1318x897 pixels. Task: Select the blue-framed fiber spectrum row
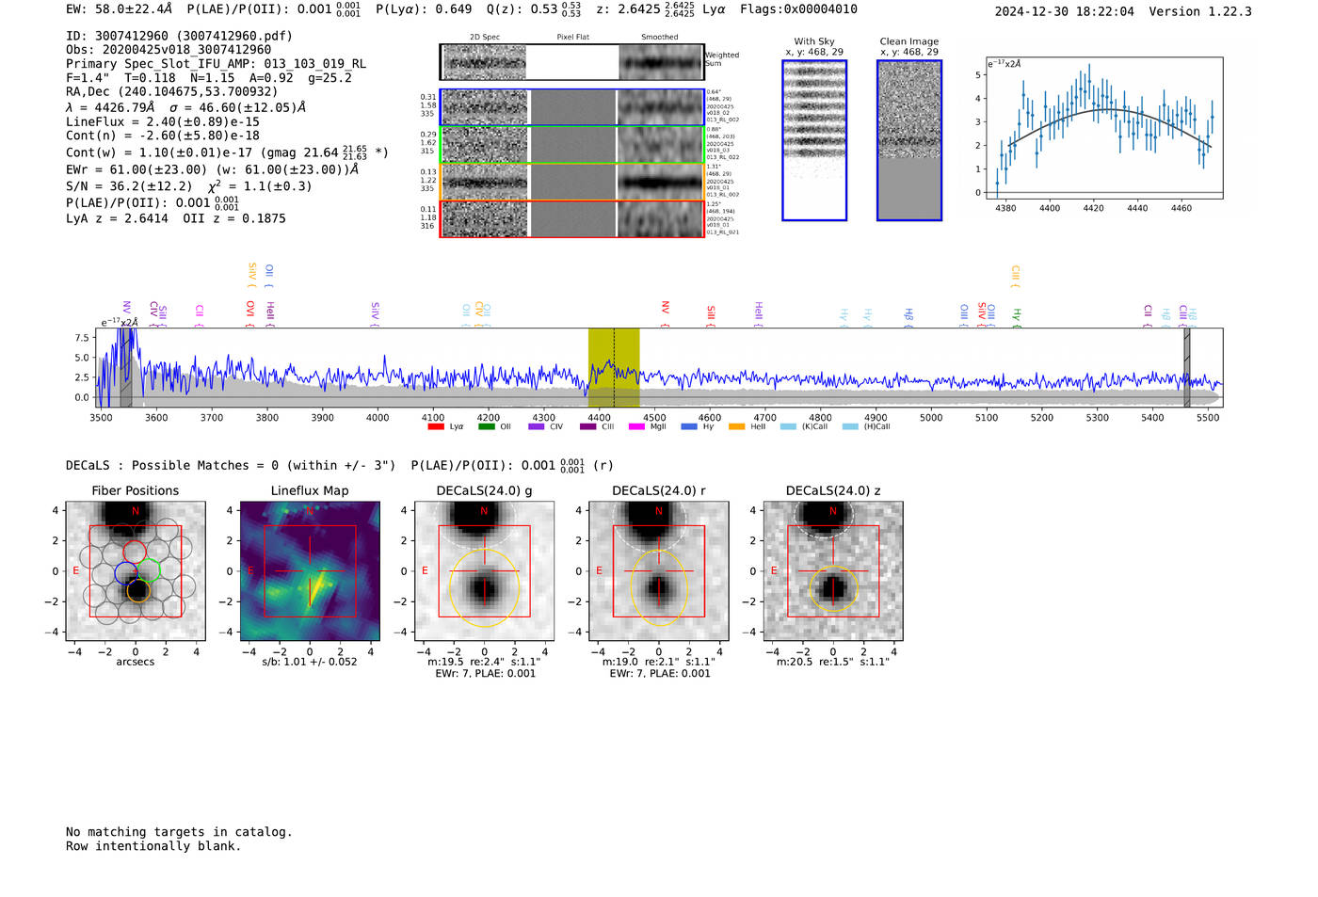572,107
